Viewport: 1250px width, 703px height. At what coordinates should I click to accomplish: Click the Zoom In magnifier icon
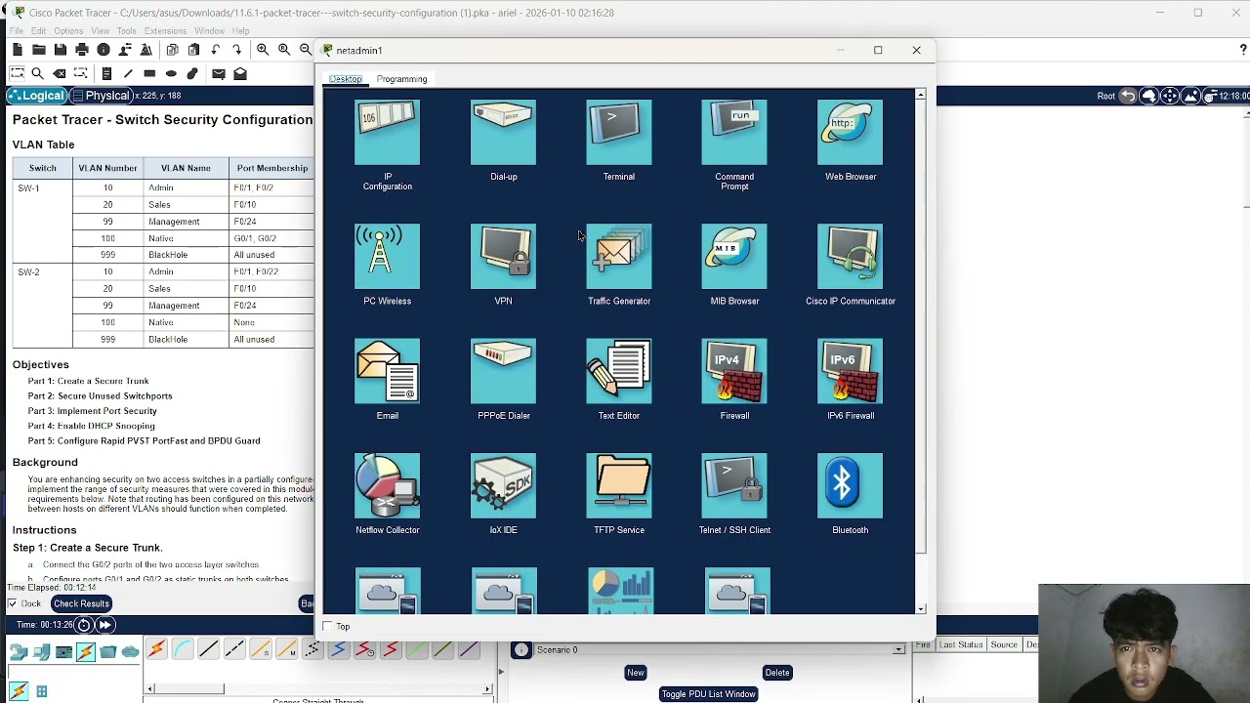263,50
